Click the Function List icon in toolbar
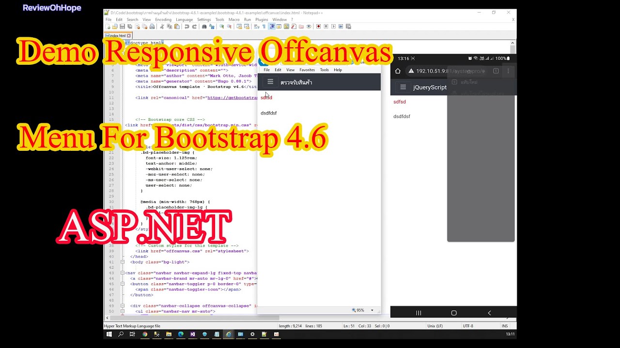The height and width of the screenshot is (348, 620). [x=294, y=26]
